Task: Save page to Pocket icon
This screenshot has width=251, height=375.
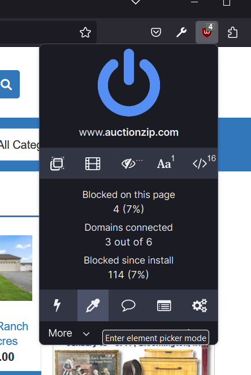Action: (156, 32)
